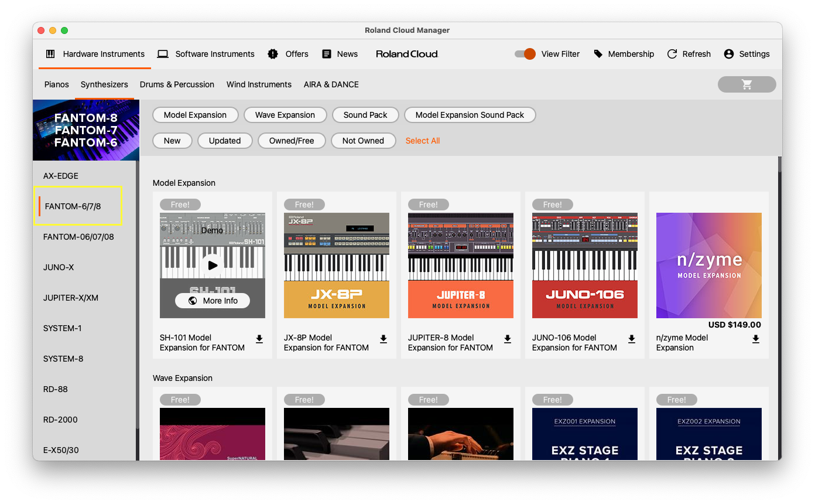The height and width of the screenshot is (504, 815).
Task: Turn off the View Filter switch
Action: point(525,54)
